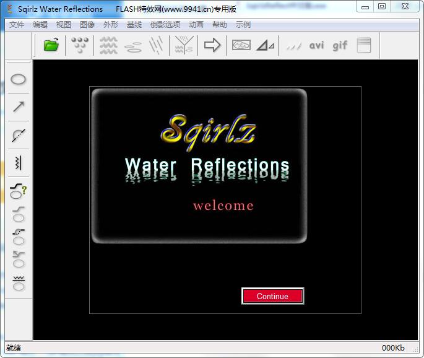Select the vertical zigzag line tool
The image size is (424, 358).
point(18,163)
